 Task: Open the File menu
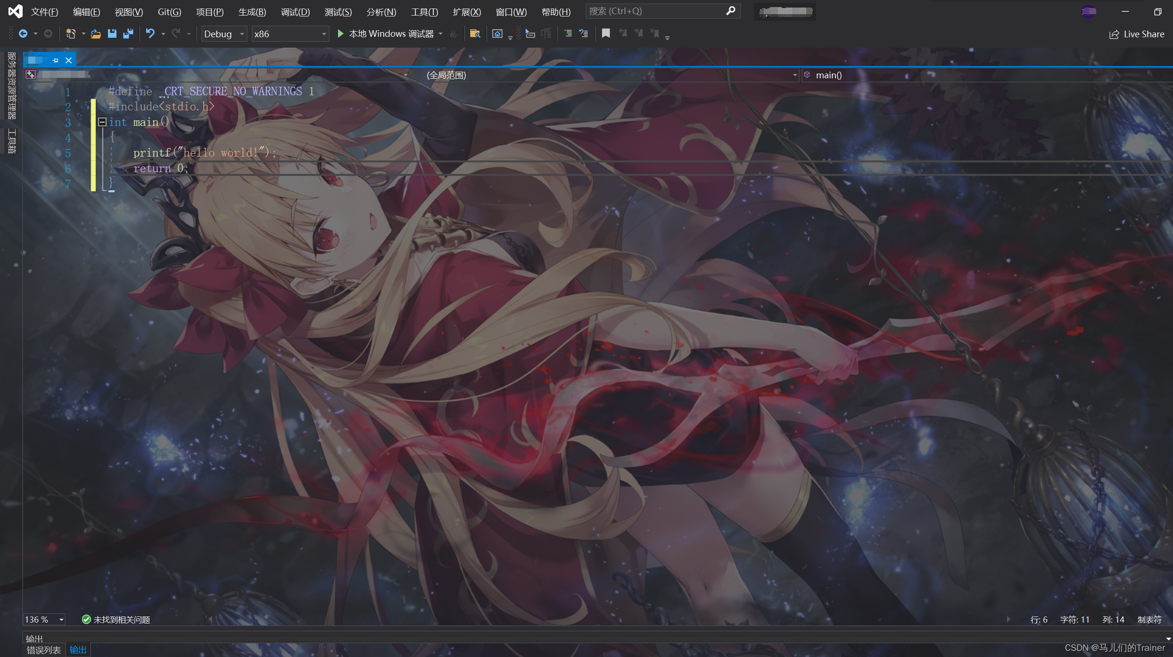tap(44, 12)
